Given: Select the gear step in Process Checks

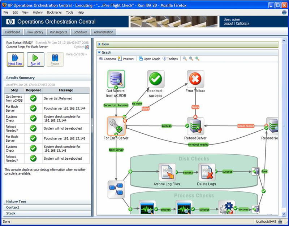Looking at the screenshot, I should (x=227, y=207).
